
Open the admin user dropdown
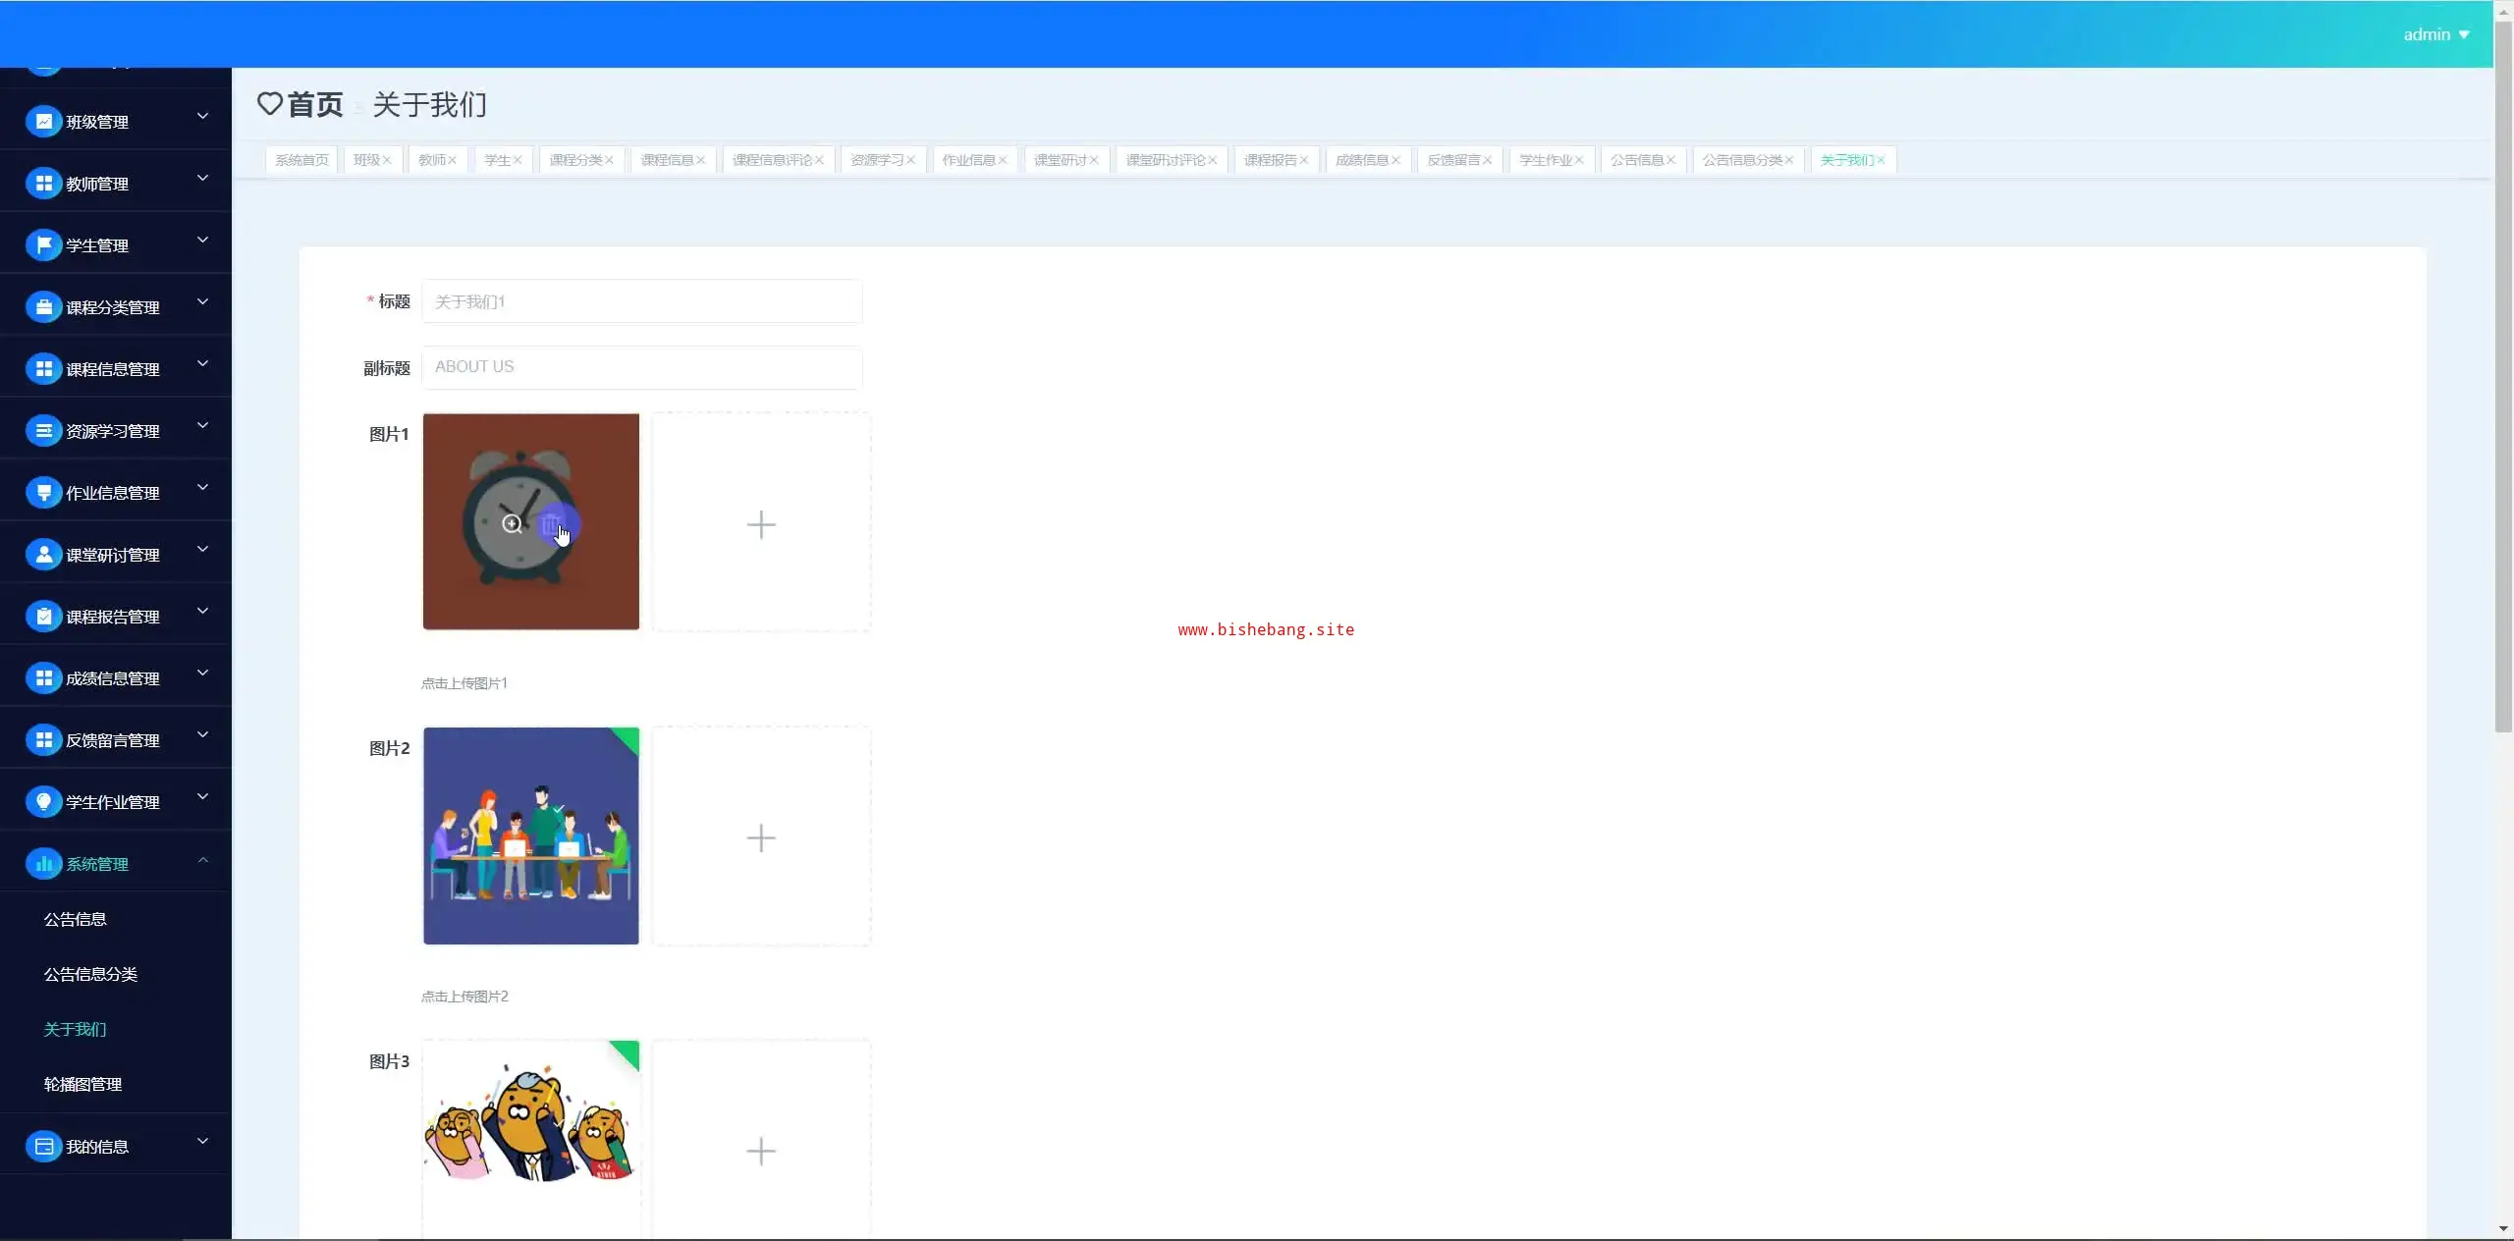(x=2435, y=34)
